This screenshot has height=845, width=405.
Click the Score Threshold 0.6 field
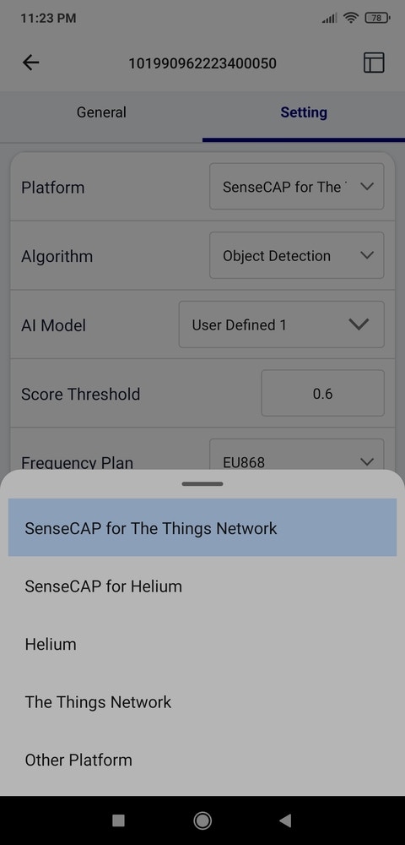(322, 394)
